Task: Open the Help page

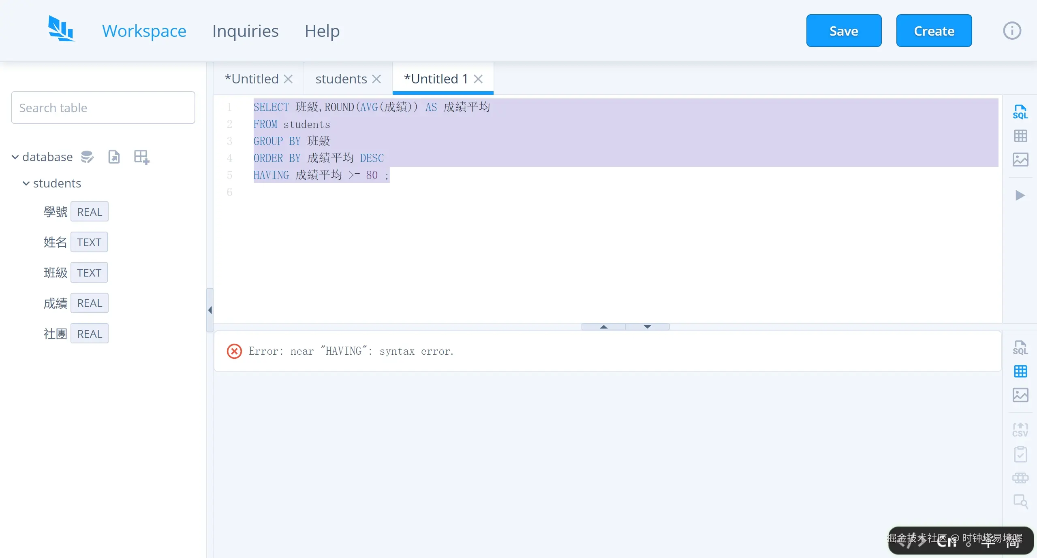Action: click(322, 31)
